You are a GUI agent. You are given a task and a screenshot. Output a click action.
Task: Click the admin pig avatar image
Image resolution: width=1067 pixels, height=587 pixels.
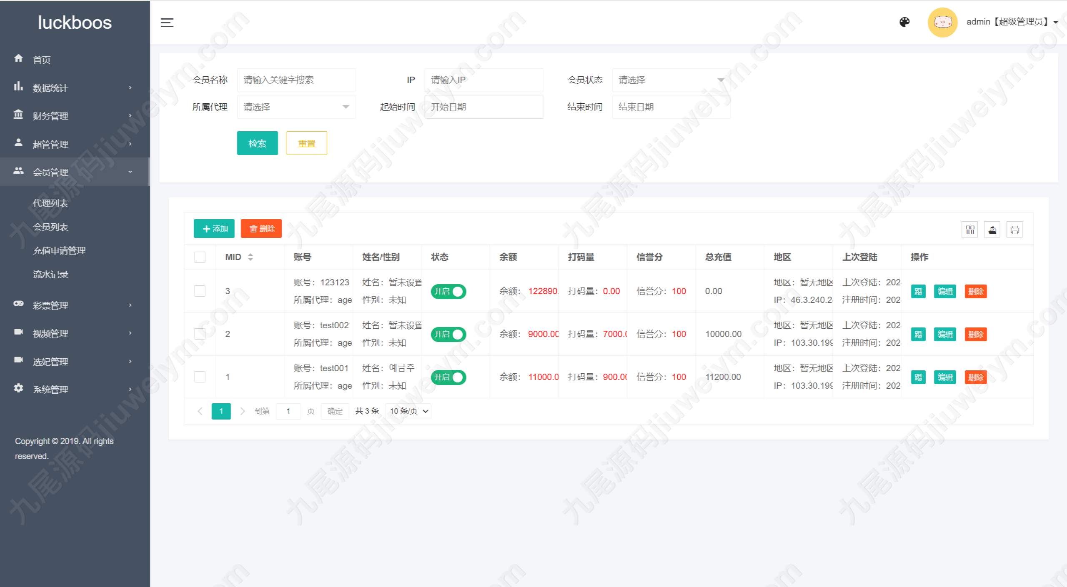(x=942, y=22)
